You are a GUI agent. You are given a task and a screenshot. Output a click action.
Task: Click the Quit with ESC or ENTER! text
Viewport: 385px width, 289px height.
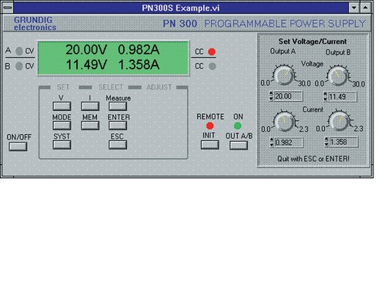point(313,159)
